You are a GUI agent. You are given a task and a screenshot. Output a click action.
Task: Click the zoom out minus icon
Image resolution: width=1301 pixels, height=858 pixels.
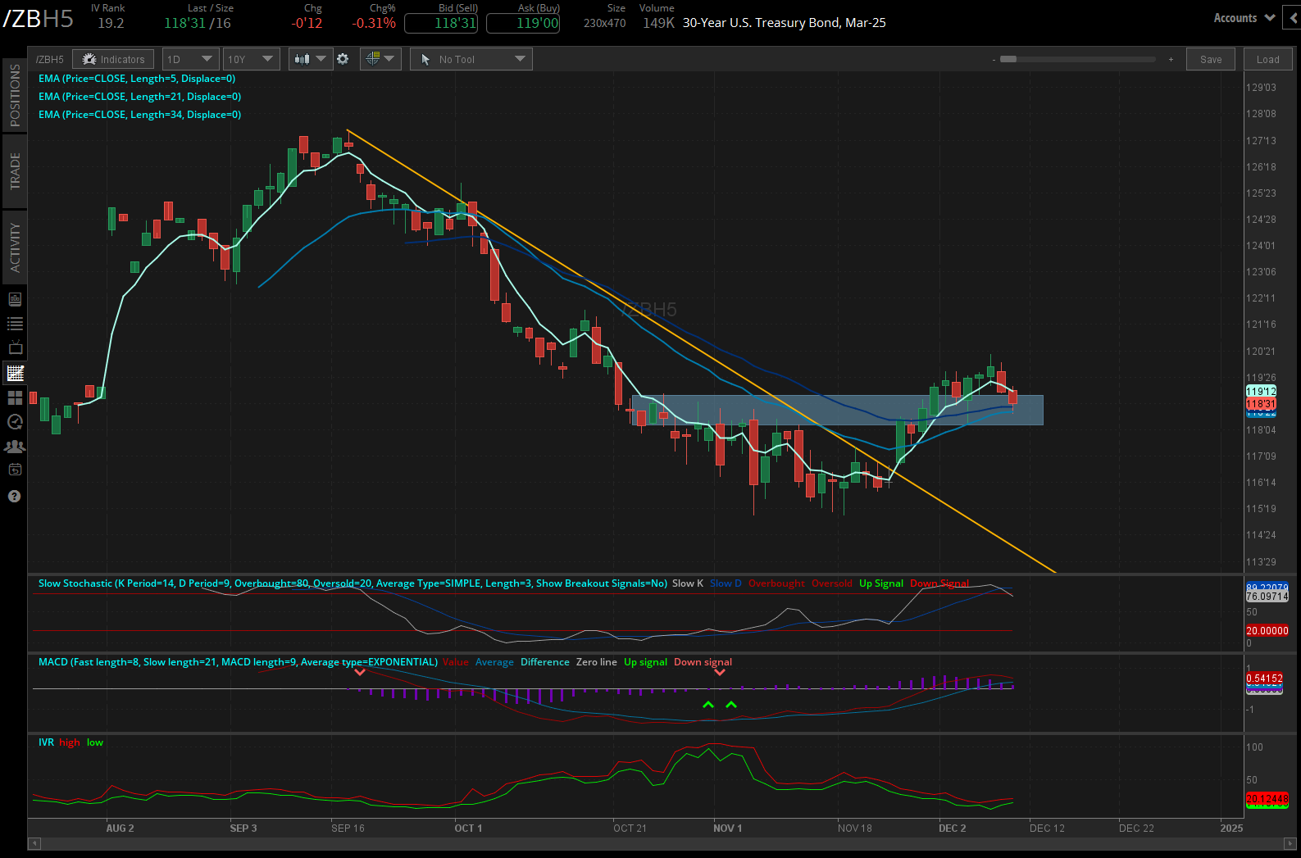(x=994, y=60)
